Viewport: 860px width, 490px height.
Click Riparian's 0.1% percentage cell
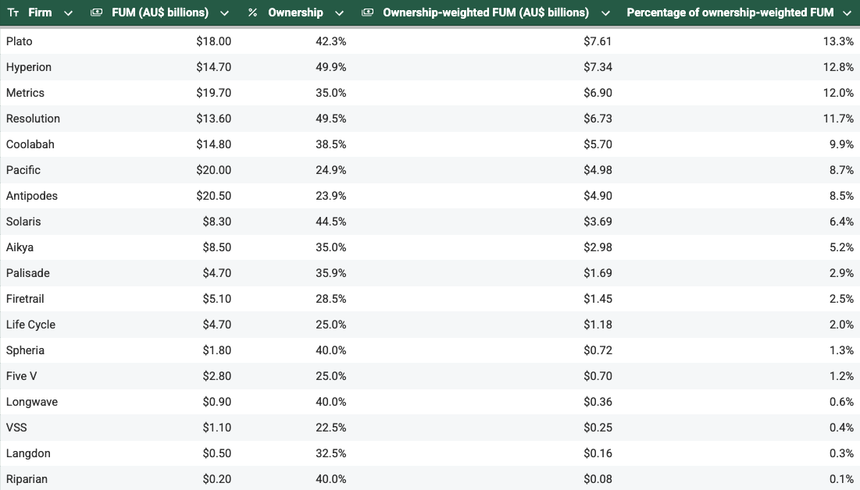click(x=842, y=479)
